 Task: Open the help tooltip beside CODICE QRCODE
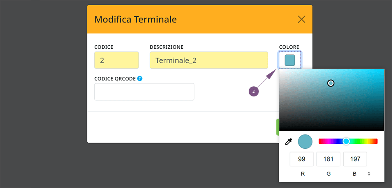pos(140,78)
